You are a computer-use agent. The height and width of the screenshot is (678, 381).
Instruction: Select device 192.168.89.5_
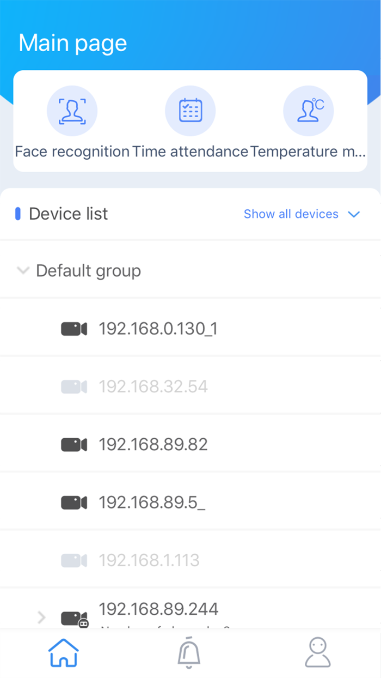coord(151,502)
